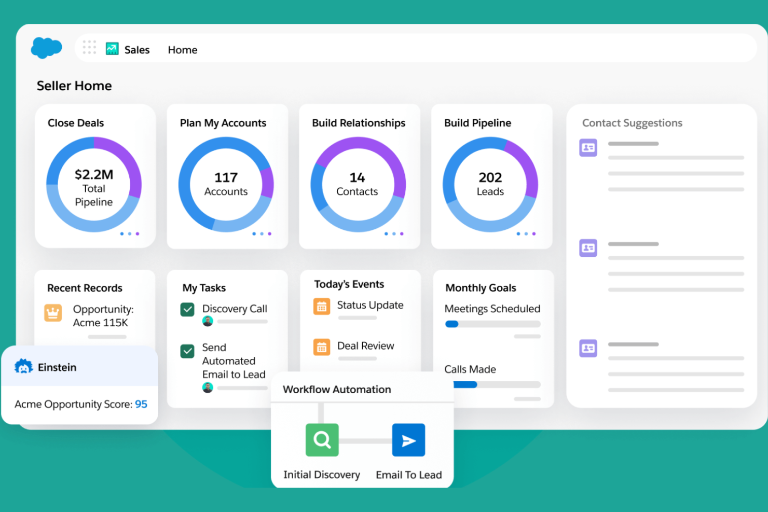Select the Sales app name
The width and height of the screenshot is (768, 512).
tap(137, 50)
